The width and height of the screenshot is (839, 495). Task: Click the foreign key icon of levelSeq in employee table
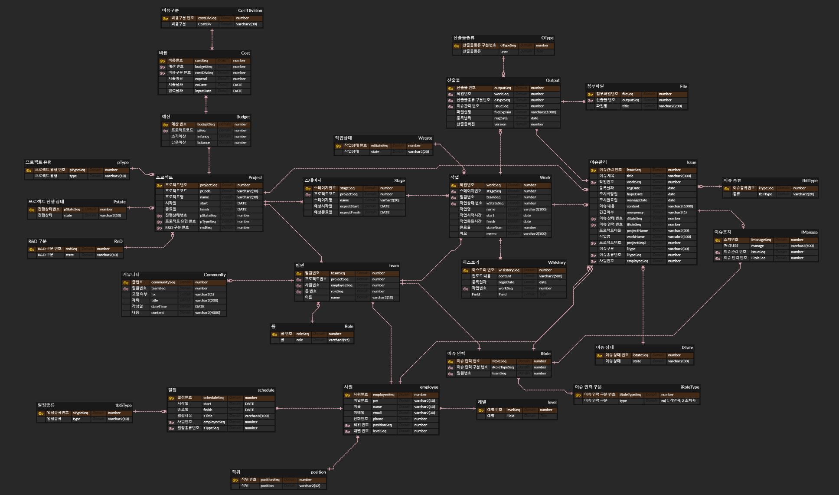[x=347, y=431]
